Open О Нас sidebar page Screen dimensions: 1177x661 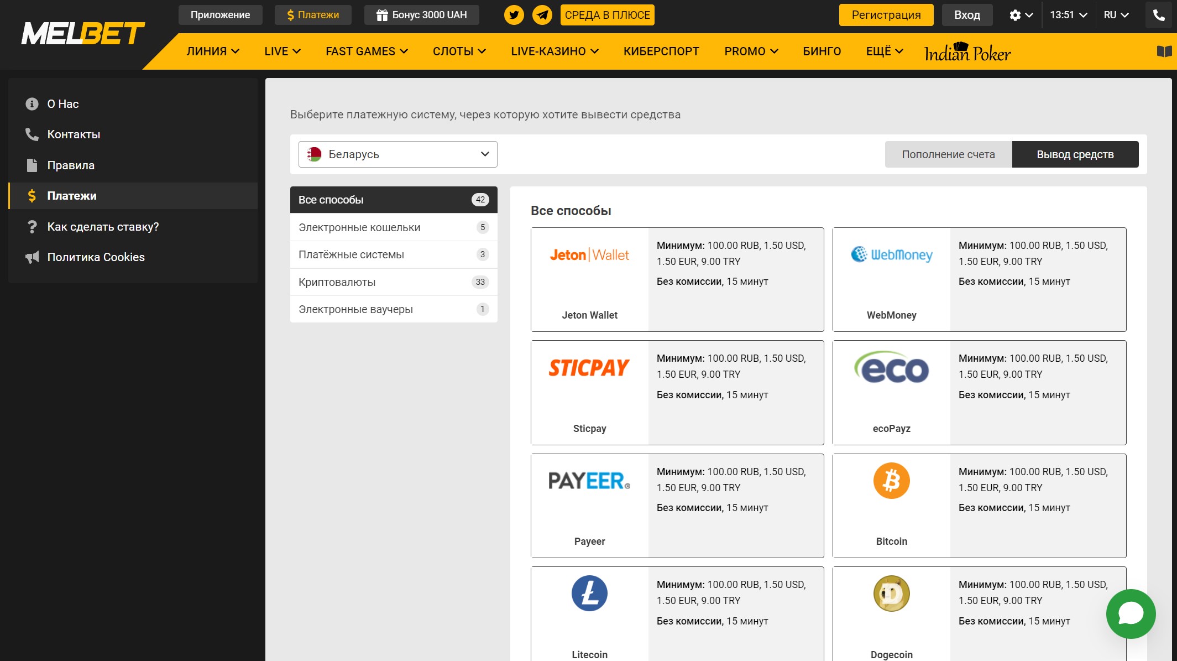pyautogui.click(x=133, y=104)
